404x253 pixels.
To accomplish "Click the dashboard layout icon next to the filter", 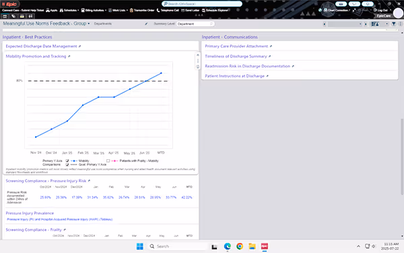I will (375, 24).
